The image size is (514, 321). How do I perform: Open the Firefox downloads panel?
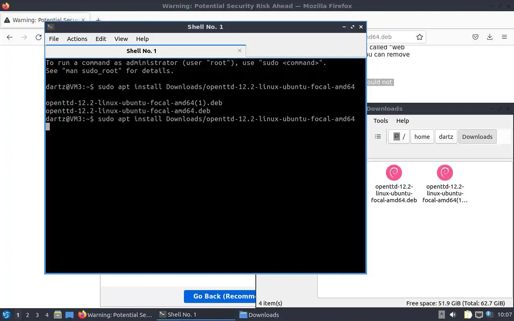(x=490, y=37)
